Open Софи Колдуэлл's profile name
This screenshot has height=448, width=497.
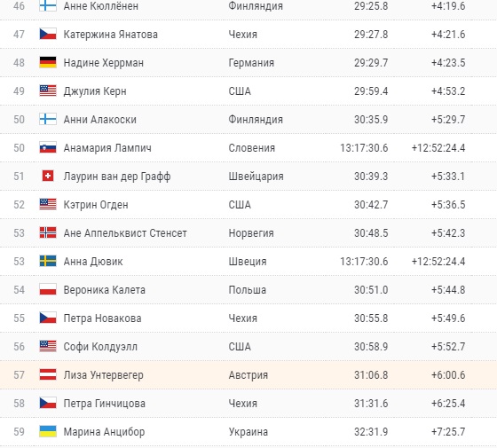(x=100, y=347)
